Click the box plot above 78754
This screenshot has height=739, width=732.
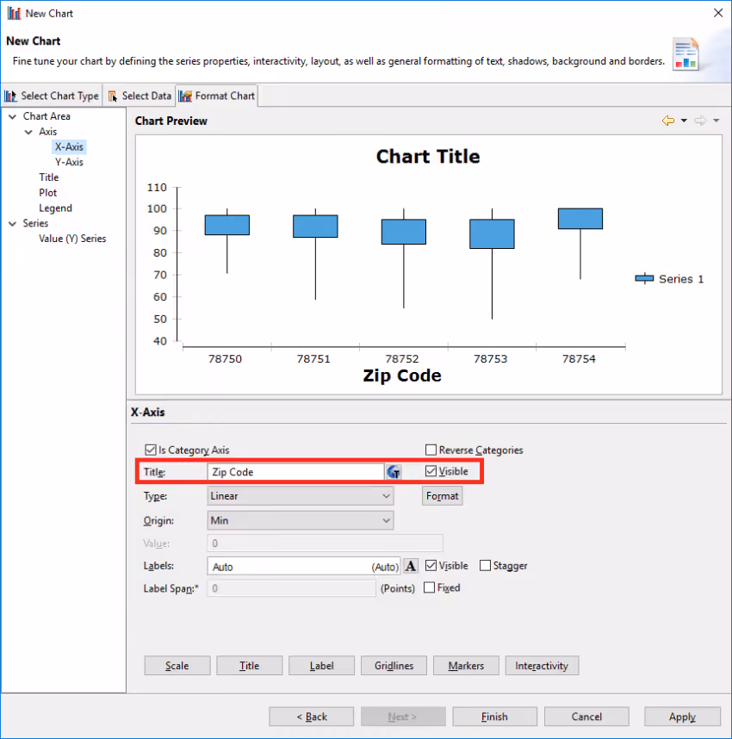click(580, 219)
